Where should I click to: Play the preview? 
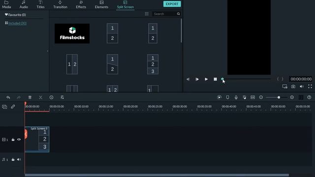206,79
